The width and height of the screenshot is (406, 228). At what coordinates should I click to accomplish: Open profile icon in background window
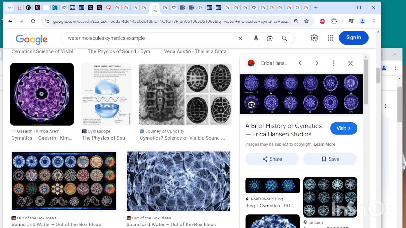click(384, 68)
